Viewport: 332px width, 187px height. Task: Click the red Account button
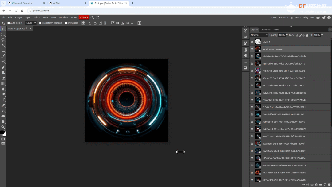coord(84,17)
